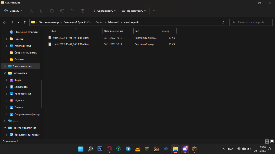
Task: Show hidden system tray icons
Action: click(x=223, y=149)
